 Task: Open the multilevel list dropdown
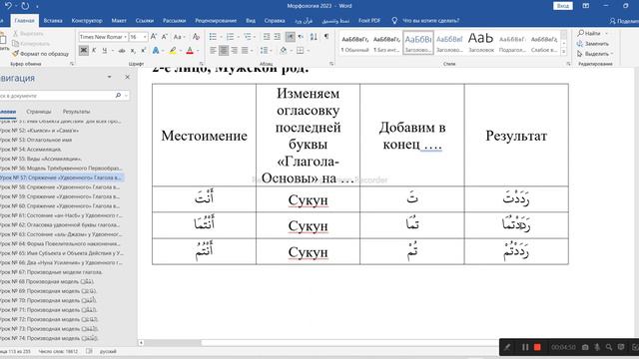tap(256, 37)
